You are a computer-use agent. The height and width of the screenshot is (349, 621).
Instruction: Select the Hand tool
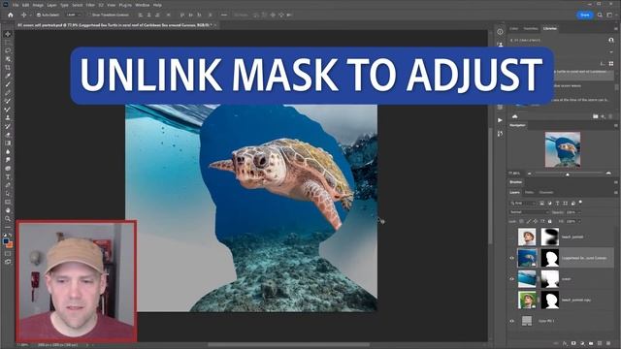click(8, 210)
